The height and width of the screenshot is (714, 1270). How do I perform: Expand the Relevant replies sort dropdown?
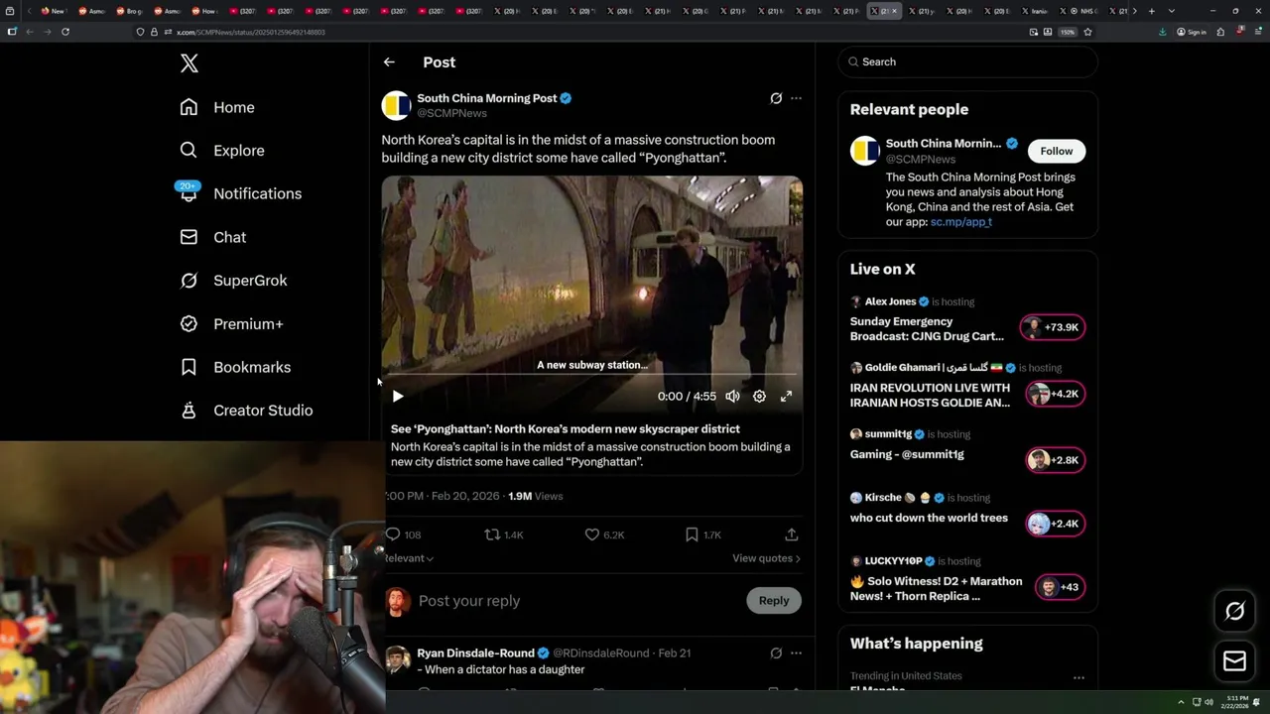coord(411,558)
